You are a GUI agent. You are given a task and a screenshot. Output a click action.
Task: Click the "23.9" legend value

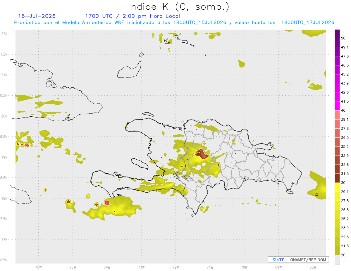345,228
